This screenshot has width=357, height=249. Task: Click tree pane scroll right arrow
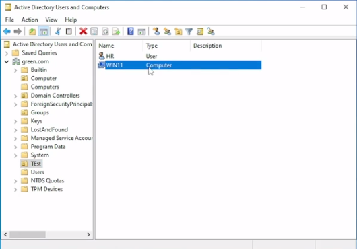88,234
